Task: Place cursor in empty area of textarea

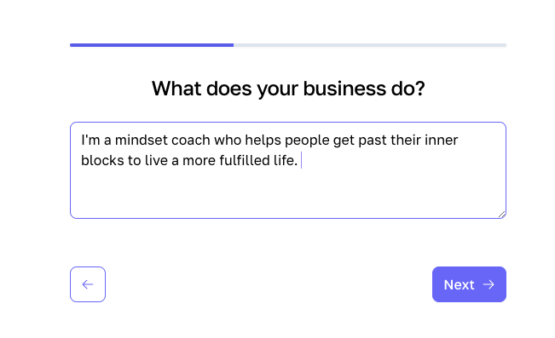Action: click(x=288, y=192)
